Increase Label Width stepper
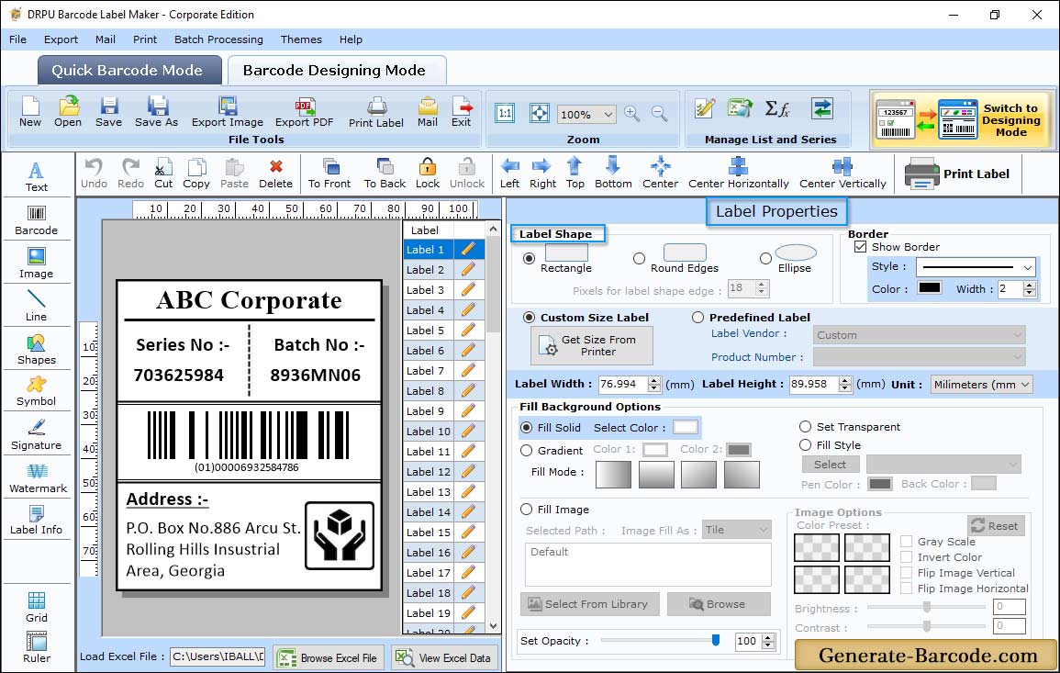This screenshot has height=673, width=1060. coord(653,380)
